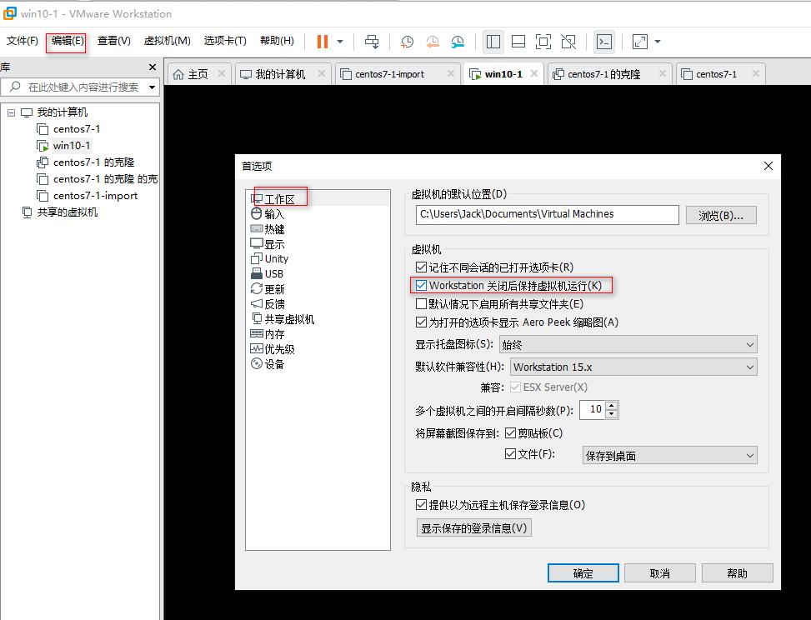Send Ctrl+Alt+Del using the toolbar icon
811x620 pixels.
pyautogui.click(x=370, y=41)
